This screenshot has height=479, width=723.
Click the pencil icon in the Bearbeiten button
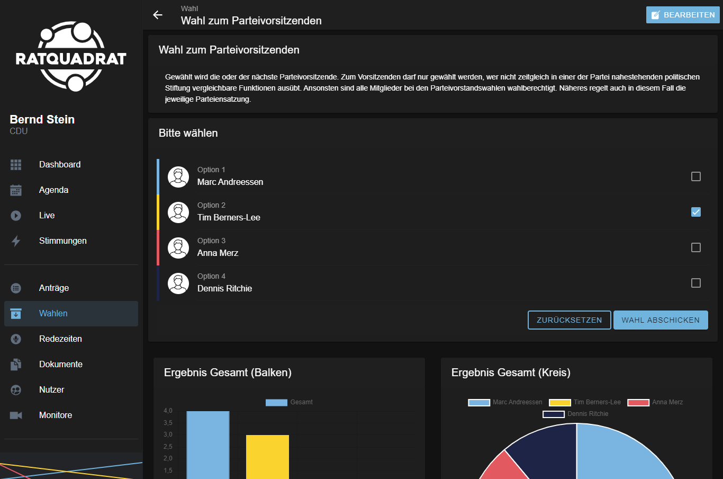pyautogui.click(x=656, y=15)
